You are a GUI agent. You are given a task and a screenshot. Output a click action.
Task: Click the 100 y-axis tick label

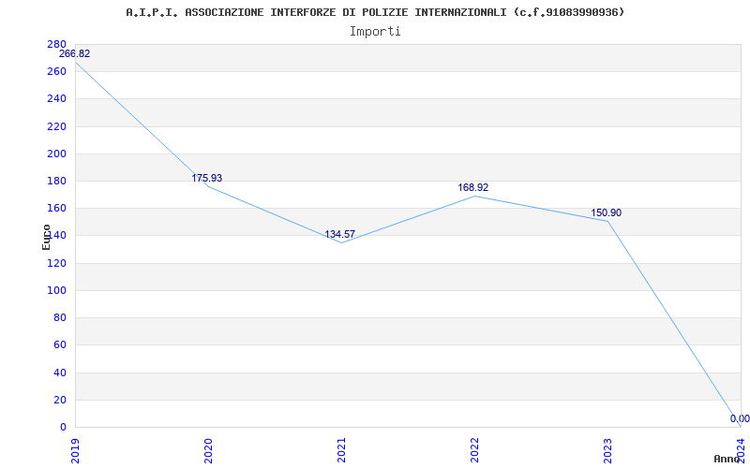point(56,290)
